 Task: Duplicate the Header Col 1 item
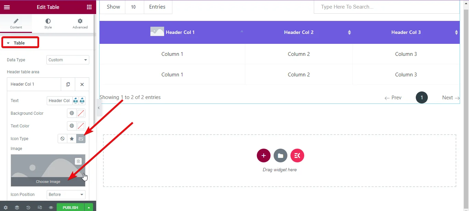(x=68, y=84)
